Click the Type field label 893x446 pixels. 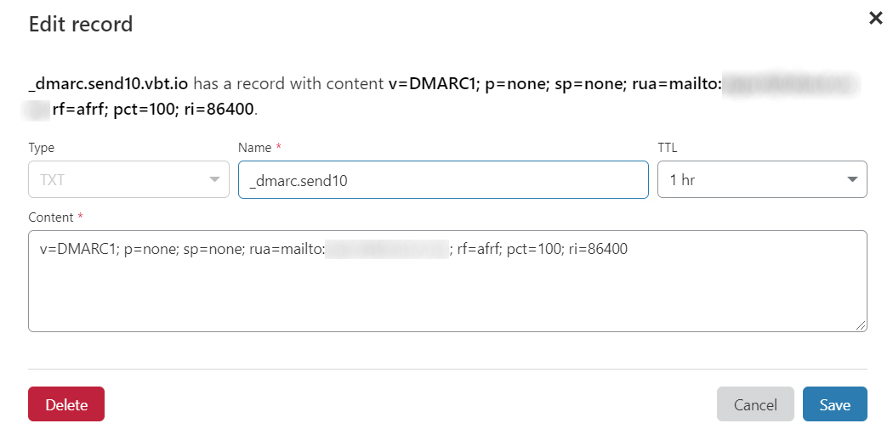click(x=42, y=148)
